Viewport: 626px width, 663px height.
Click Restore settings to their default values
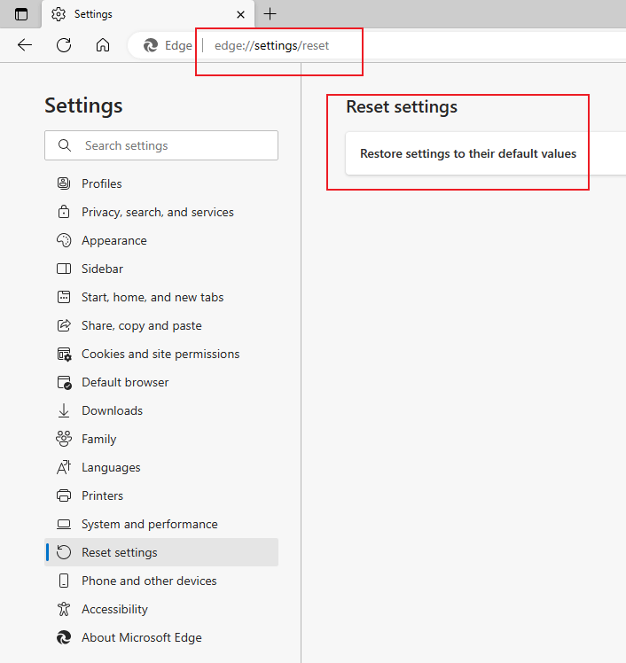(468, 153)
